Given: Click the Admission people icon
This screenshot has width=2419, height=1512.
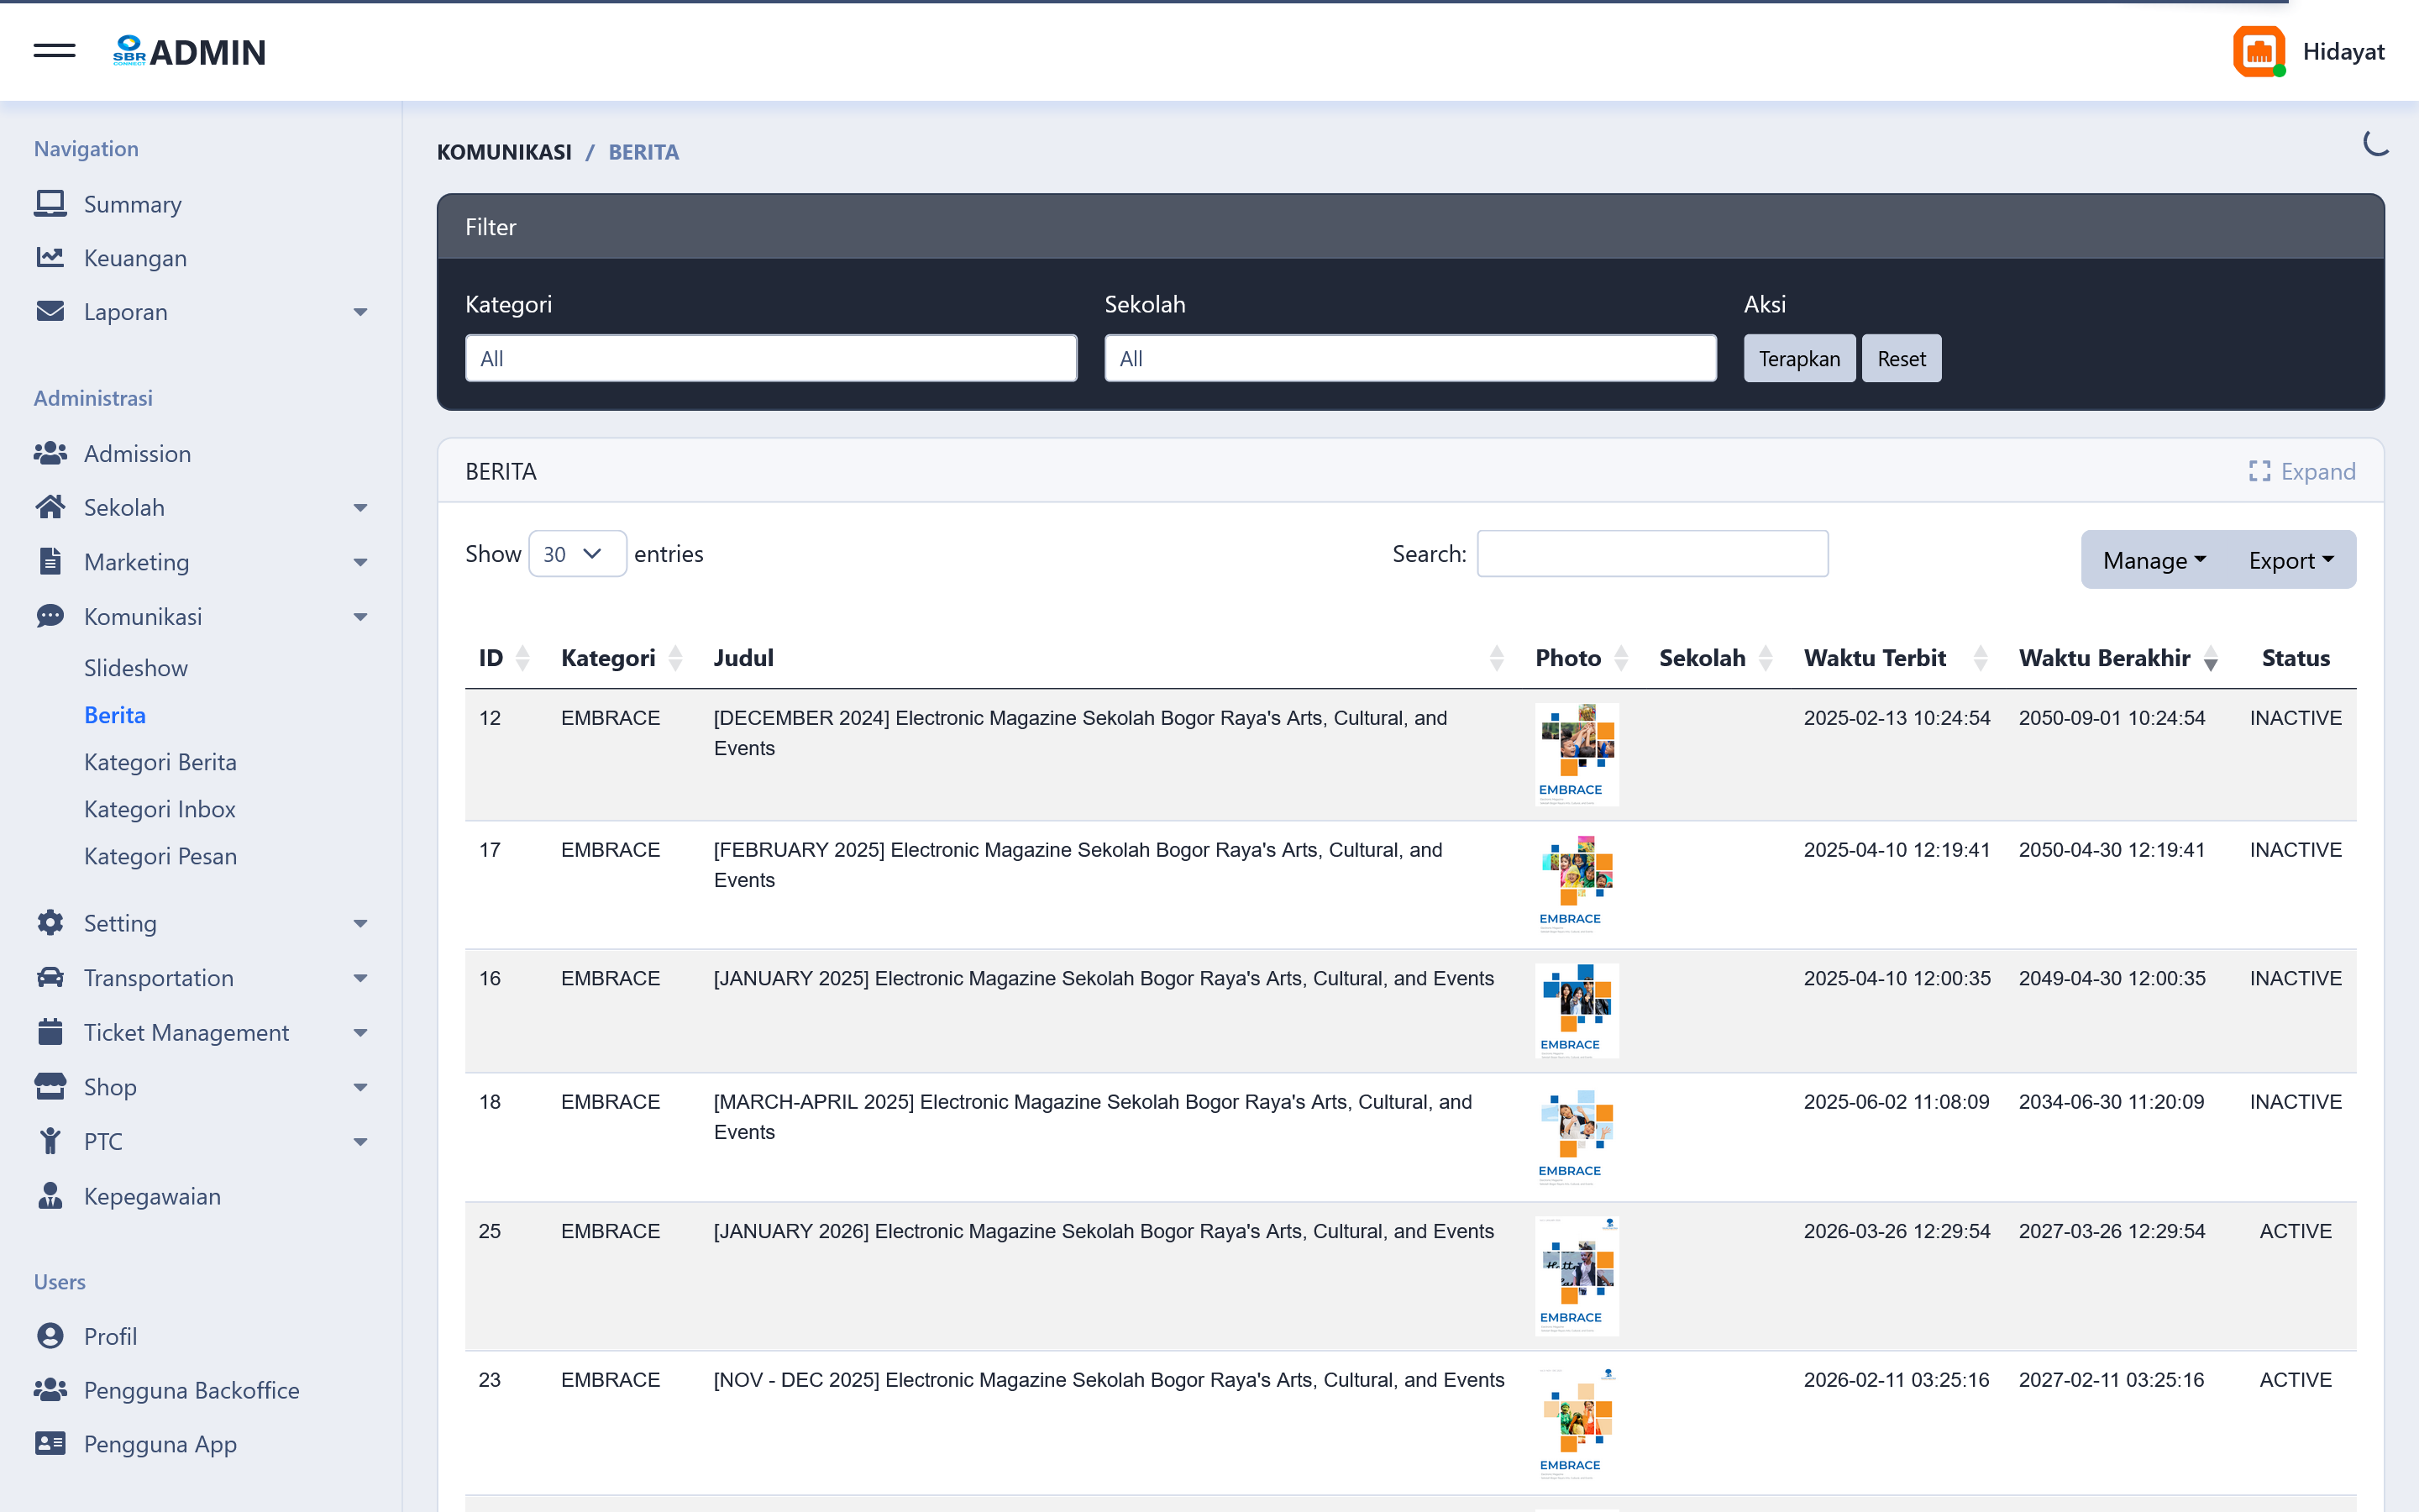Looking at the screenshot, I should coord(50,454).
